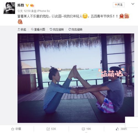The height and width of the screenshot is (133, 138).
Task: Rotate image left with 向左旋转
Action: [57, 30]
